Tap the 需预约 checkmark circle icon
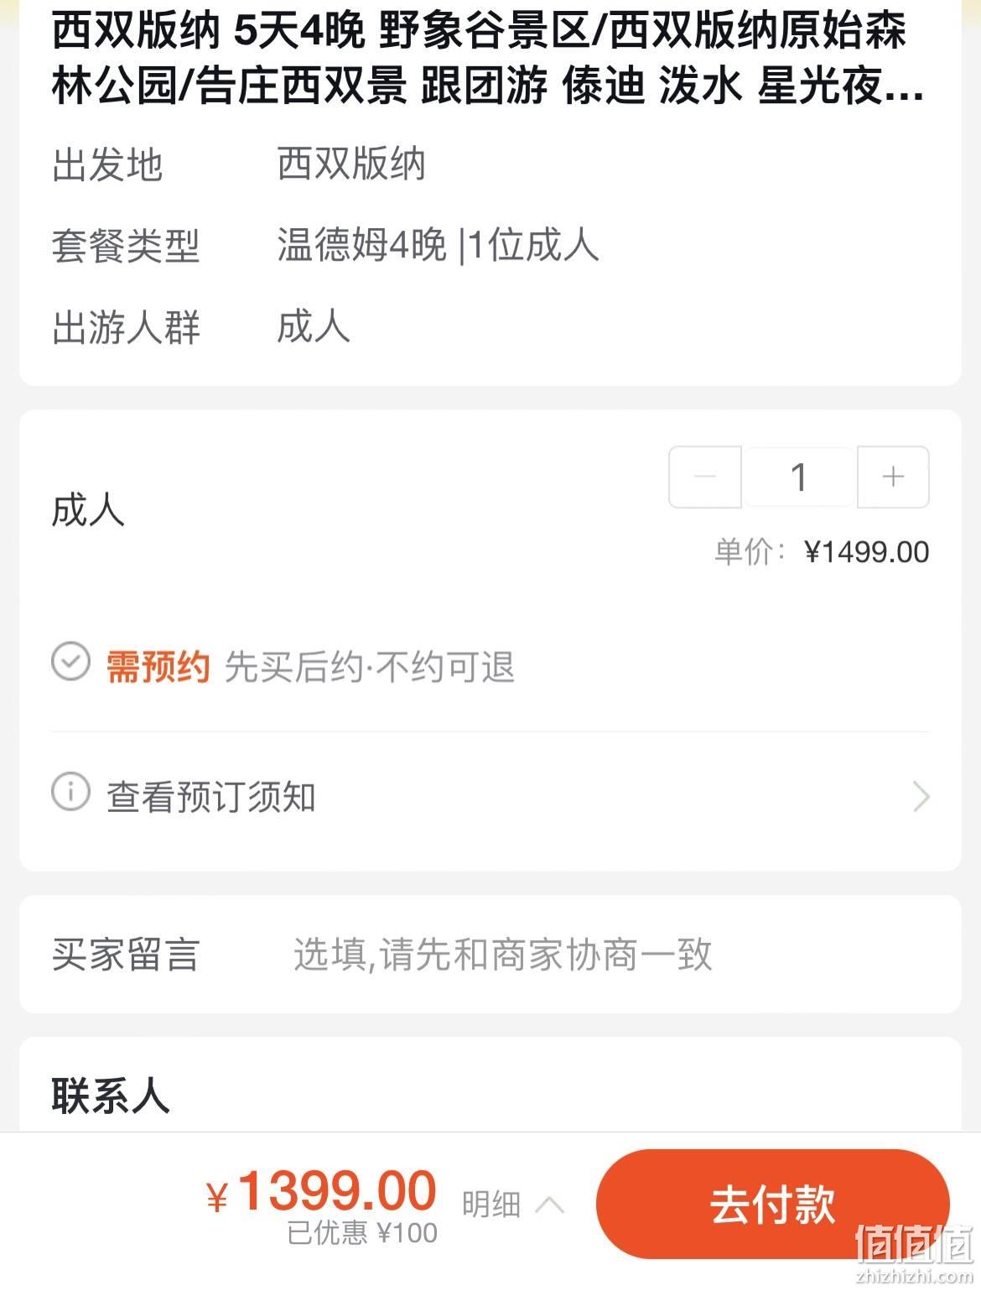The image size is (981, 1291). (x=70, y=663)
